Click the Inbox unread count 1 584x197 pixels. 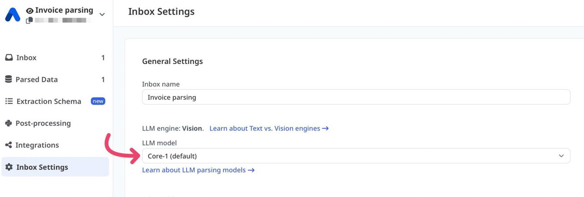[103, 58]
